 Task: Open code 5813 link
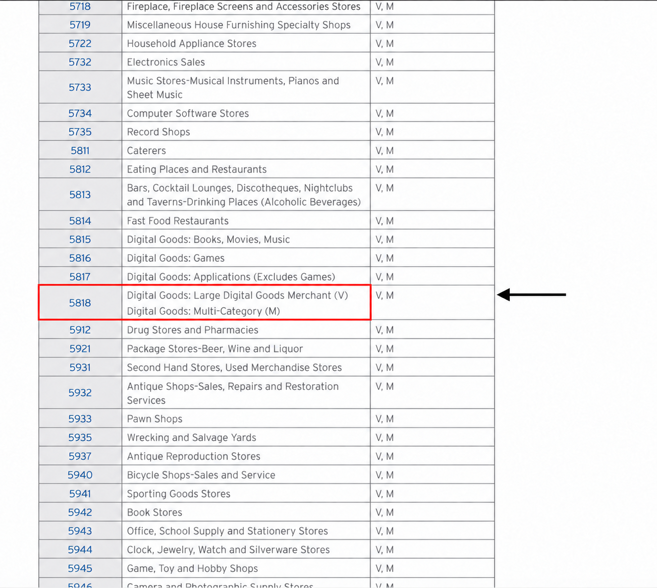point(80,195)
